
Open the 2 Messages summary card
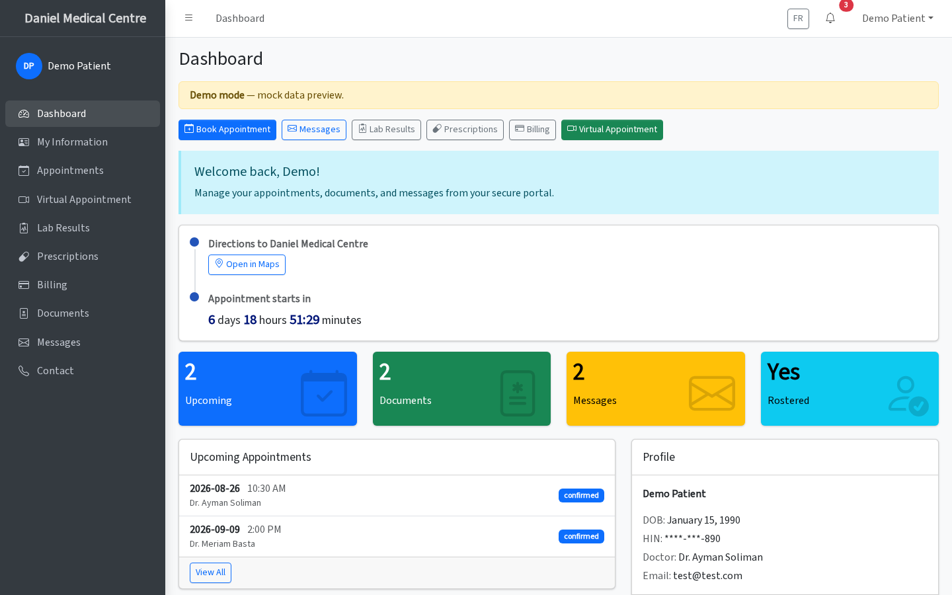(x=656, y=389)
